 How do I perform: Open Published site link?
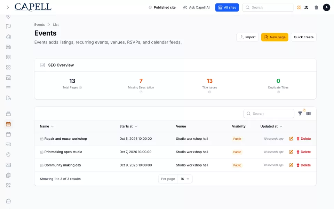[x=162, y=7]
